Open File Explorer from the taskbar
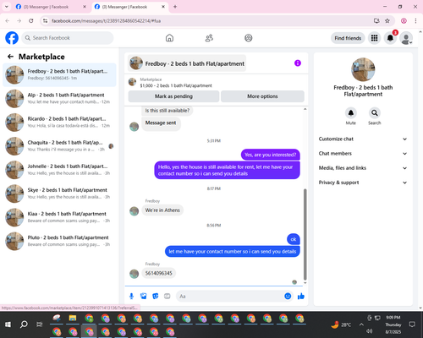423x338 pixels. [x=73, y=319]
